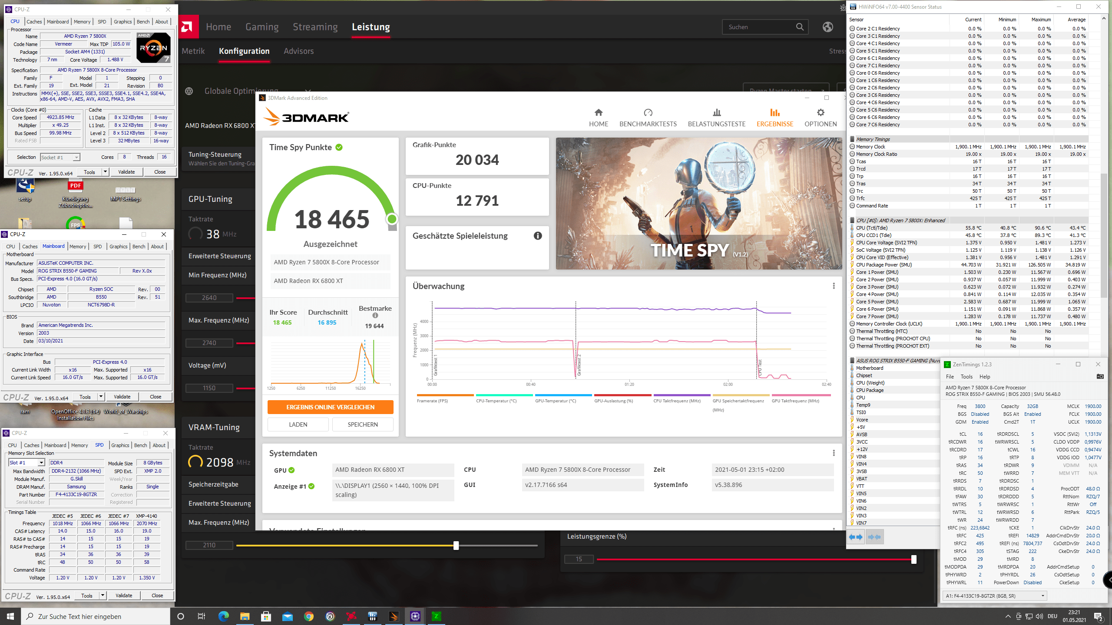1112x625 pixels.
Task: Click info icon under Bestmarke label
Action: click(x=375, y=316)
